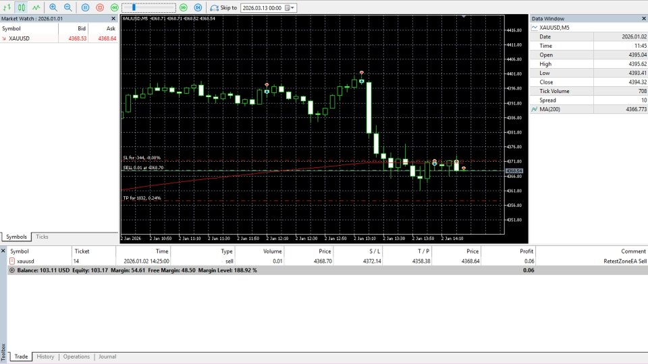Select candlestick chart mode
The height and width of the screenshot is (364, 648).
click(22, 7)
